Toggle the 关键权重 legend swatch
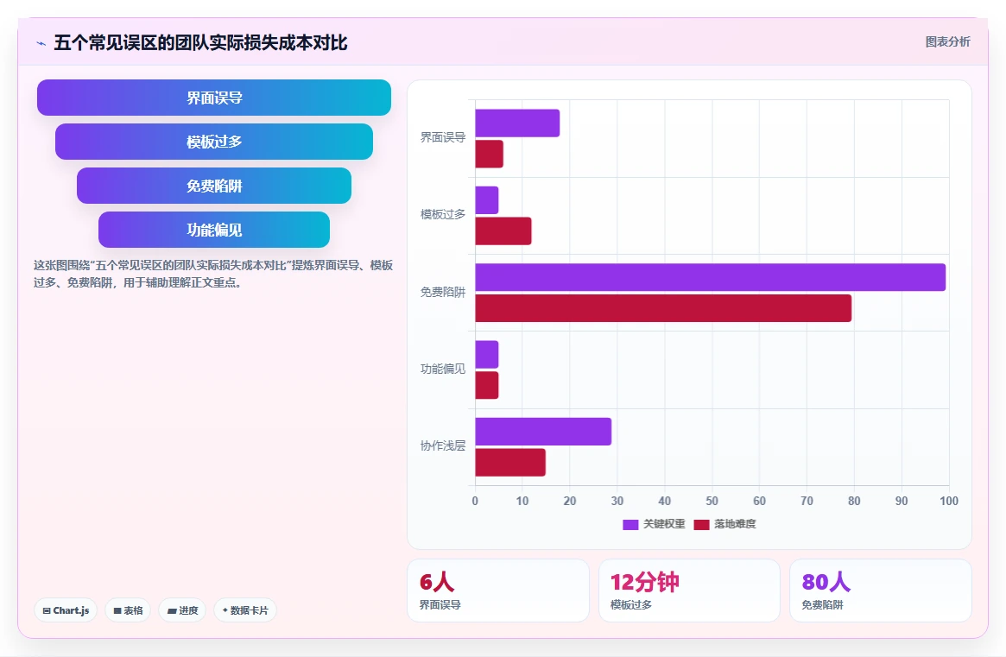This screenshot has width=1006, height=657. click(x=630, y=525)
